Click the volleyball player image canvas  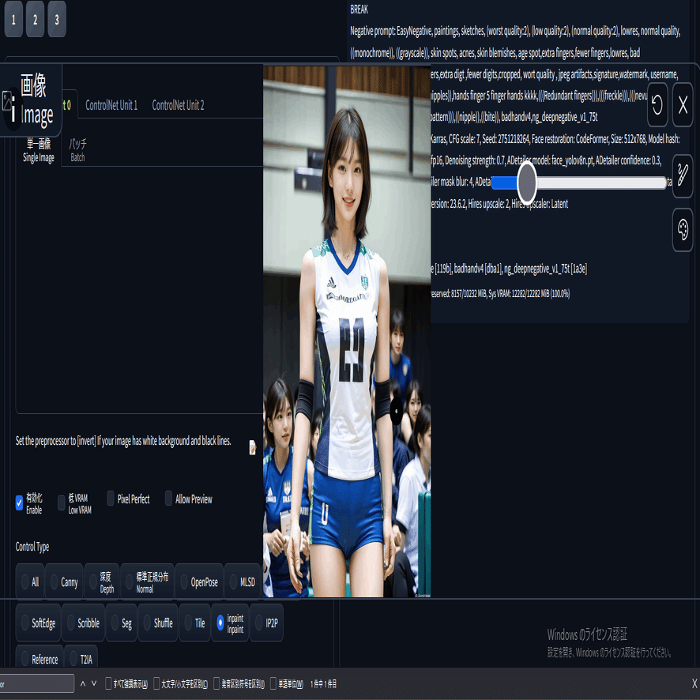click(x=347, y=332)
